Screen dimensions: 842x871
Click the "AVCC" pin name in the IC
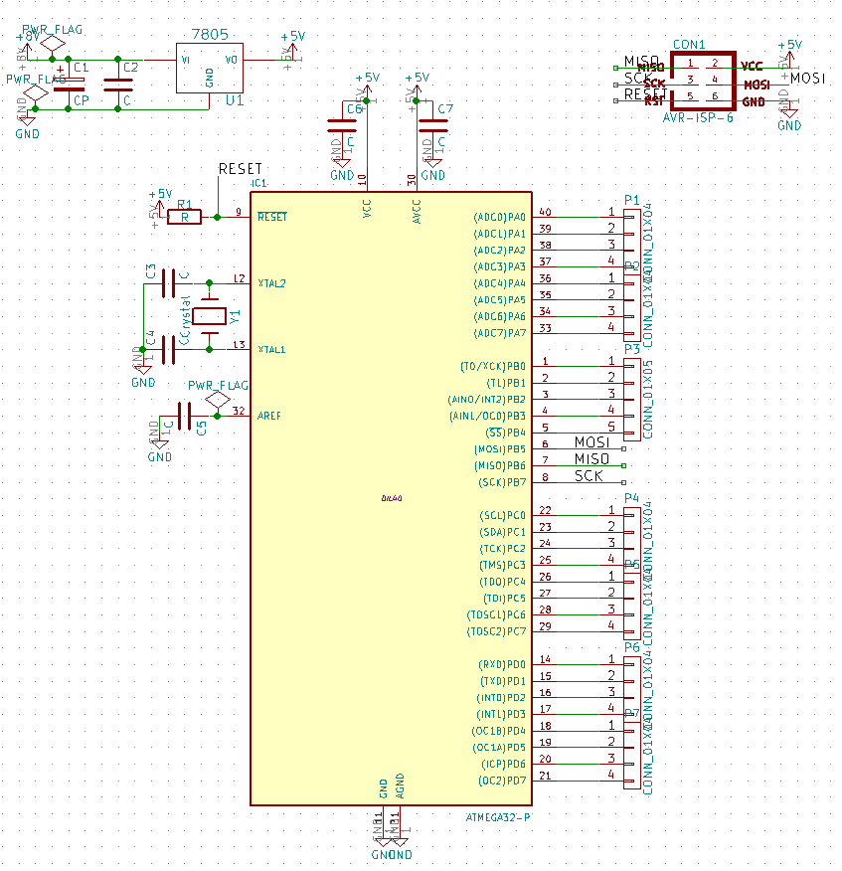(x=417, y=212)
